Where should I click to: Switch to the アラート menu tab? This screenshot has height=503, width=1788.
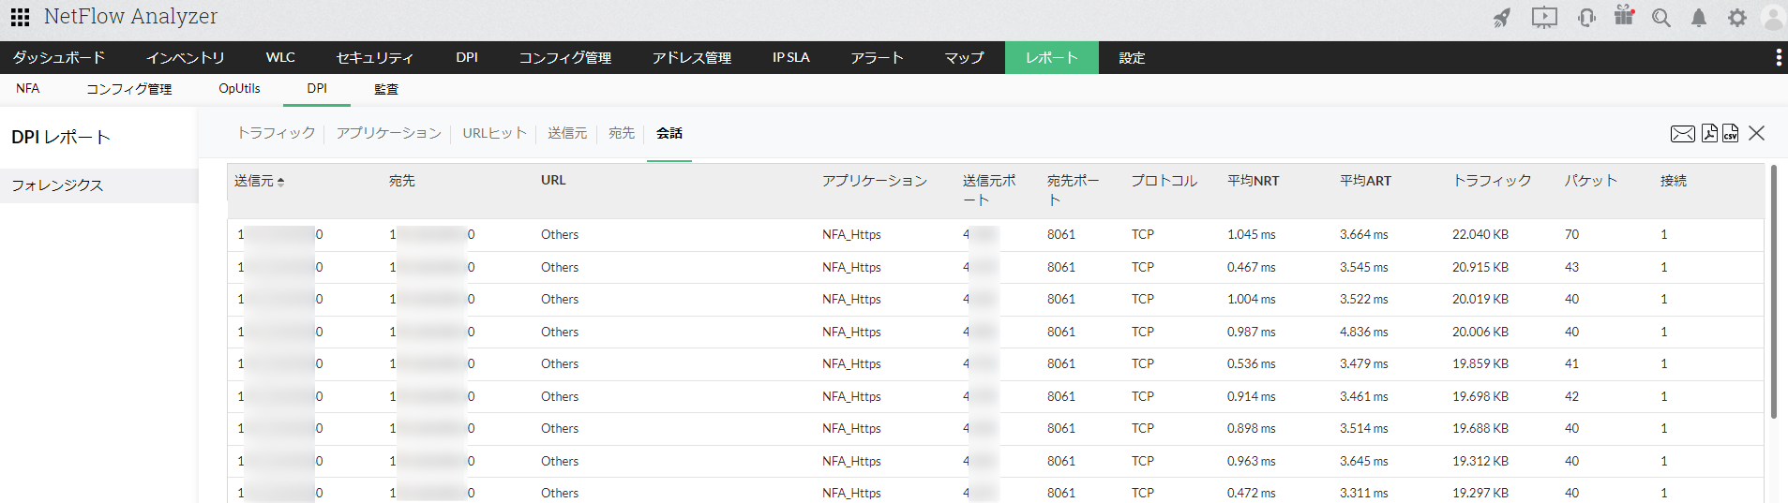877,57
